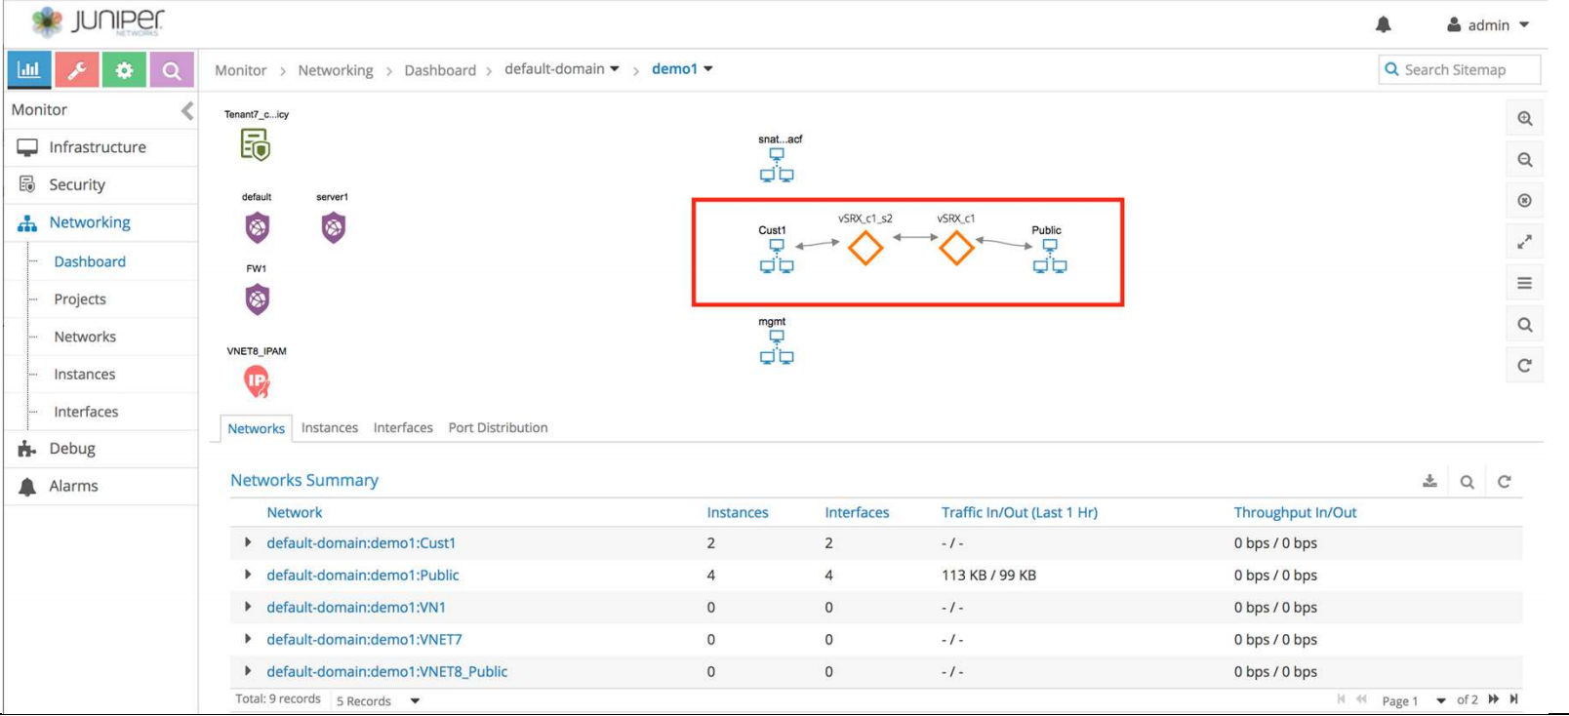The width and height of the screenshot is (1569, 716).
Task: Expand the topology graph to fullscreen
Action: tap(1524, 242)
